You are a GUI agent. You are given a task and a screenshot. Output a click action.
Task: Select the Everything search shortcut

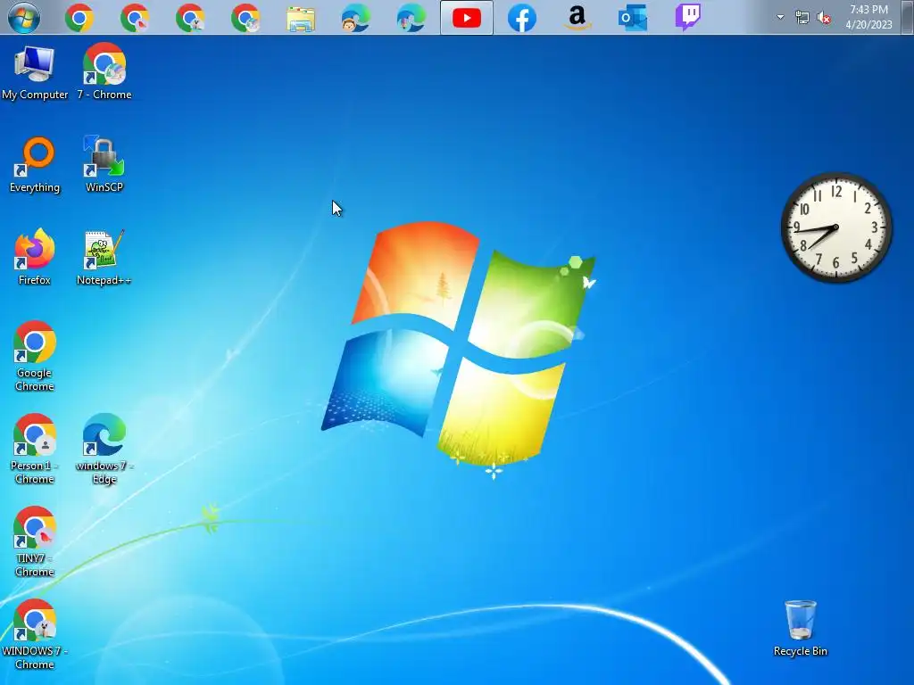[35, 165]
